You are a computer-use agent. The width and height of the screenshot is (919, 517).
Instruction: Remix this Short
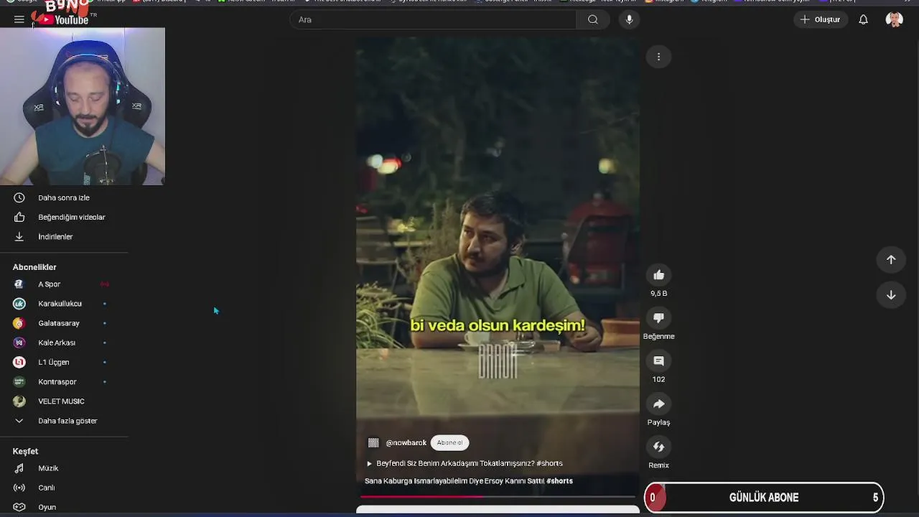pos(658,447)
